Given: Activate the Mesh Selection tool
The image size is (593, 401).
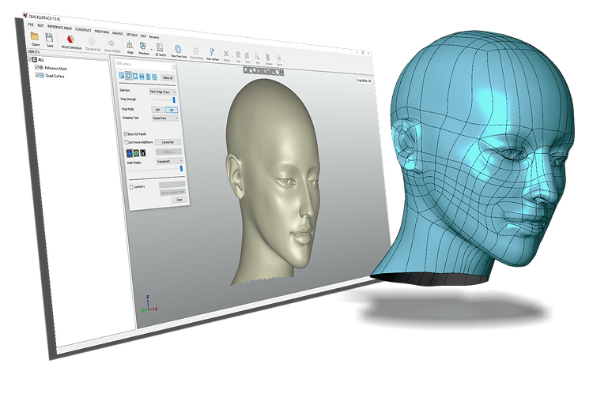Looking at the screenshot, I should (70, 39).
